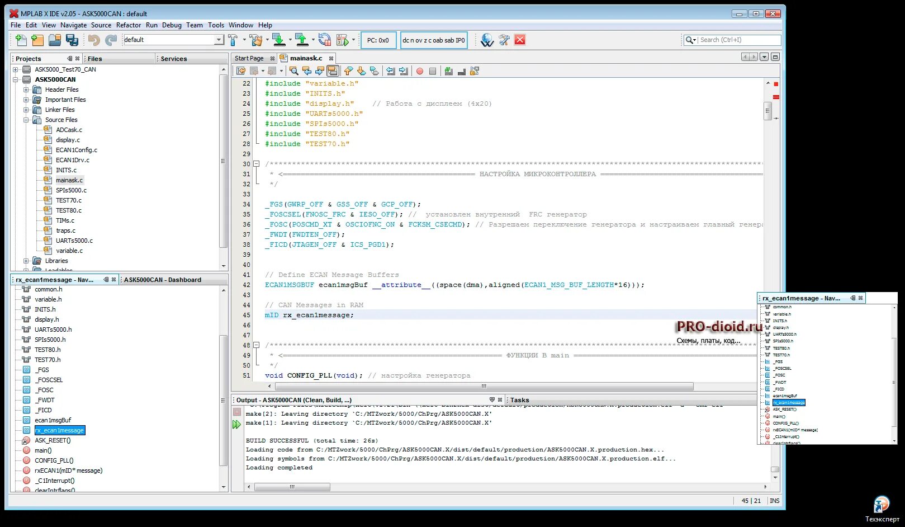Click the red Start Macro Recording icon

(419, 71)
